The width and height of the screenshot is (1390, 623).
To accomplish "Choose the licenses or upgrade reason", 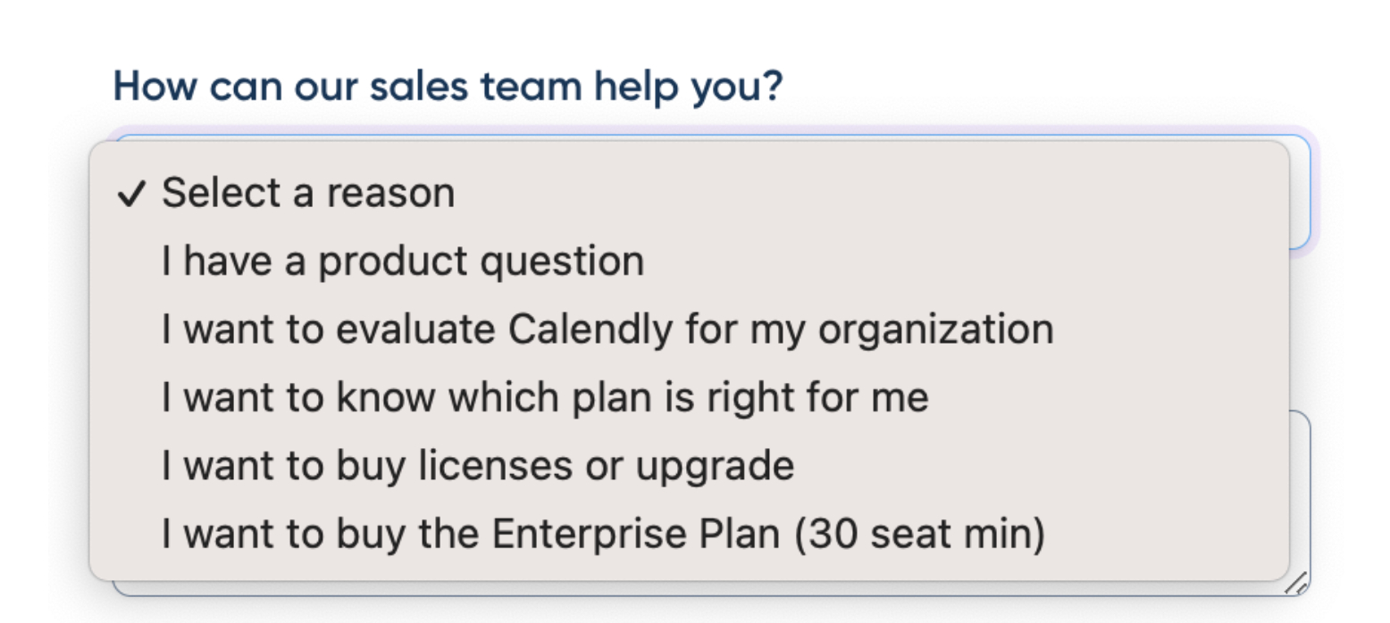I will click(x=478, y=465).
